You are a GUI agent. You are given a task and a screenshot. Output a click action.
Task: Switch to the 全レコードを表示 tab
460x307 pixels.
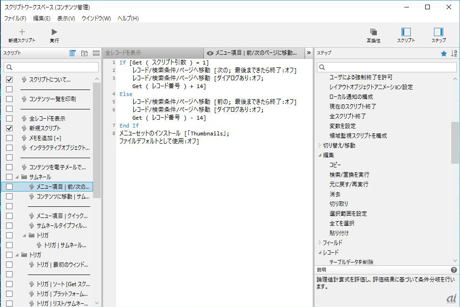coord(123,53)
